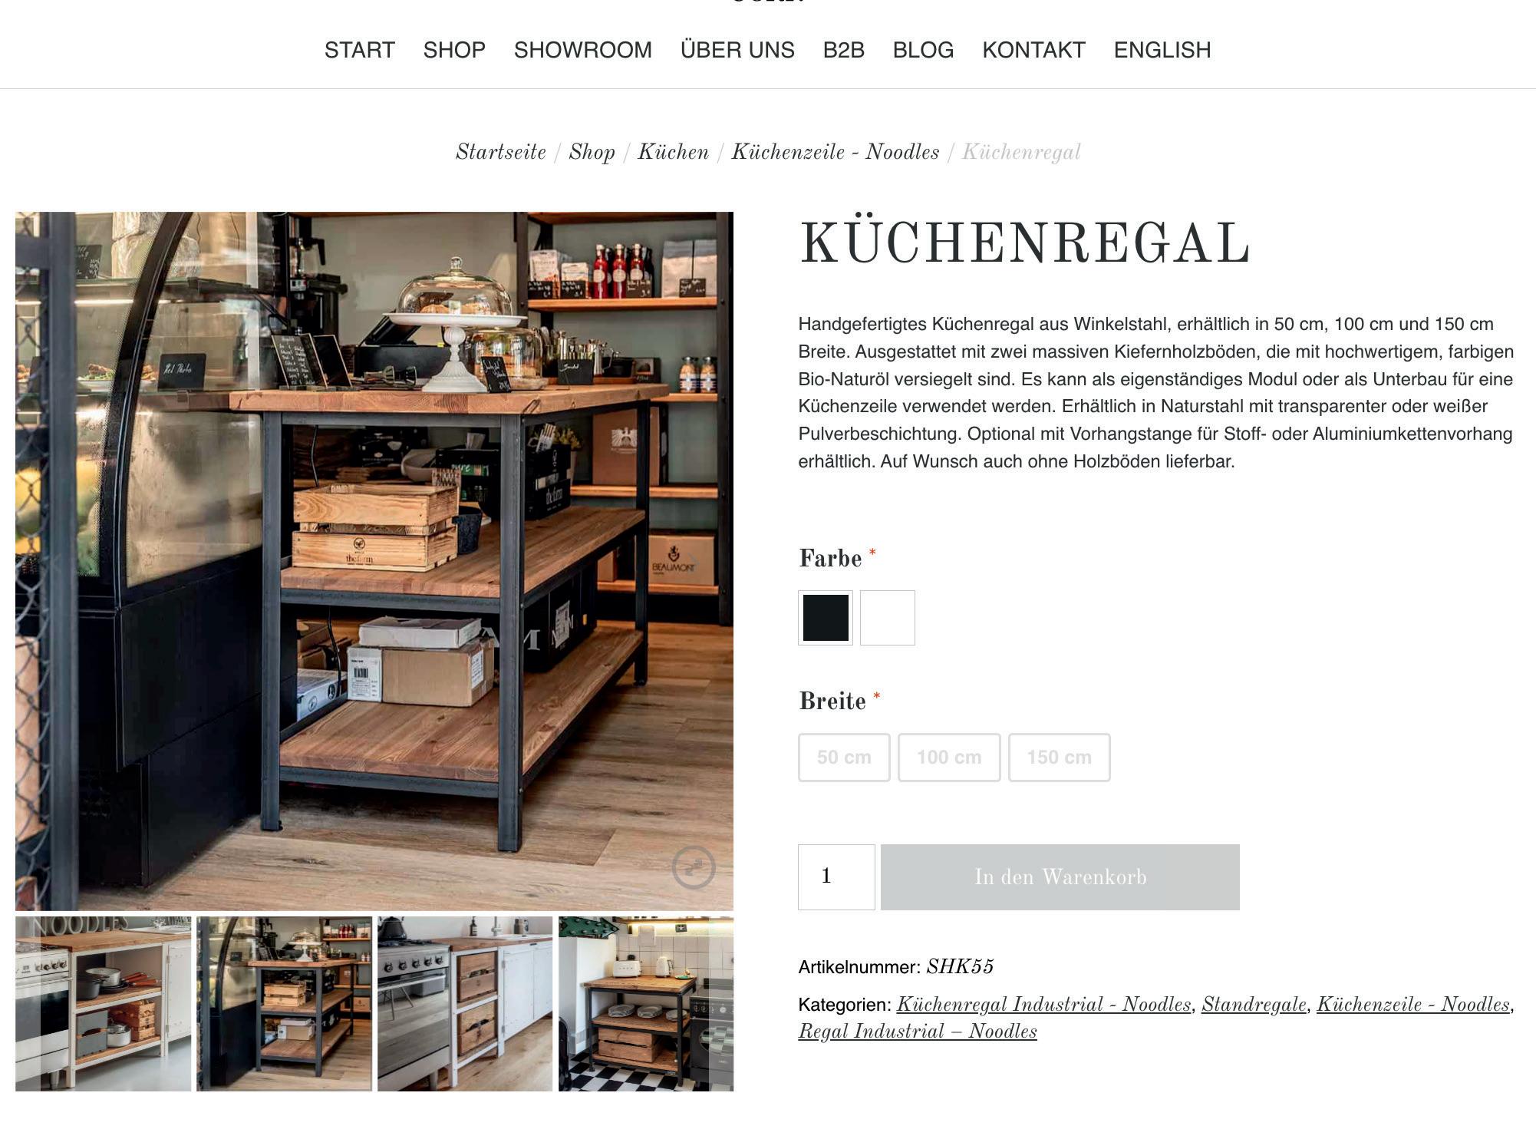1536x1139 pixels.
Task: Click the In den Warenkorb button
Action: point(1060,877)
